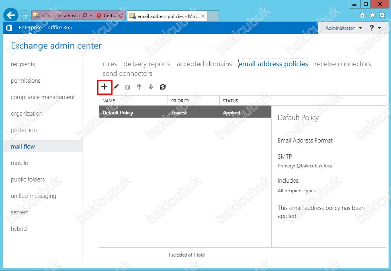Close the email address policies browser tab
The image size is (391, 271).
(203, 16)
